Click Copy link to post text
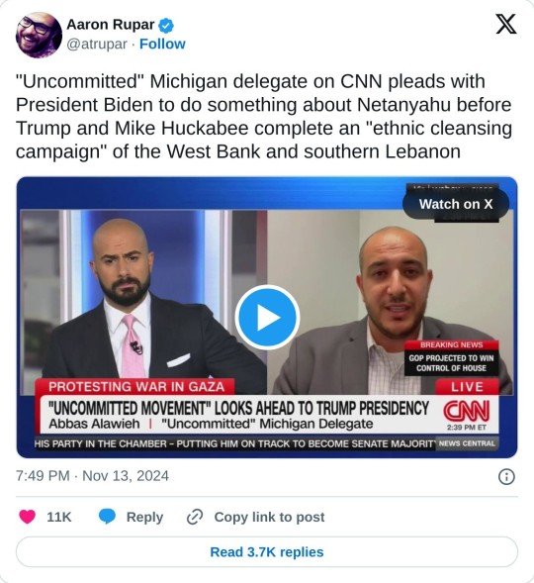Screen dimensions: 534x583 pos(269,517)
